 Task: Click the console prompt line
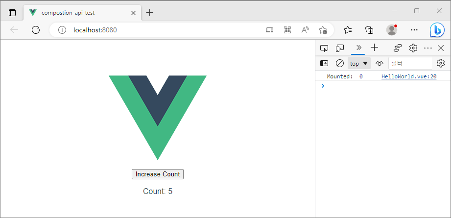coord(383,86)
